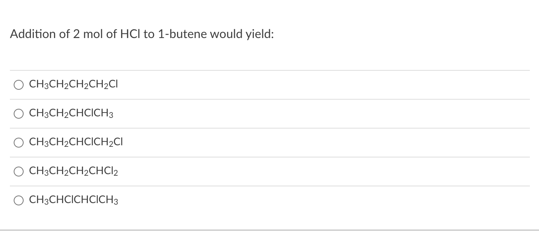Click the last answer row area
This screenshot has height=232, width=539.
[x=266, y=200]
